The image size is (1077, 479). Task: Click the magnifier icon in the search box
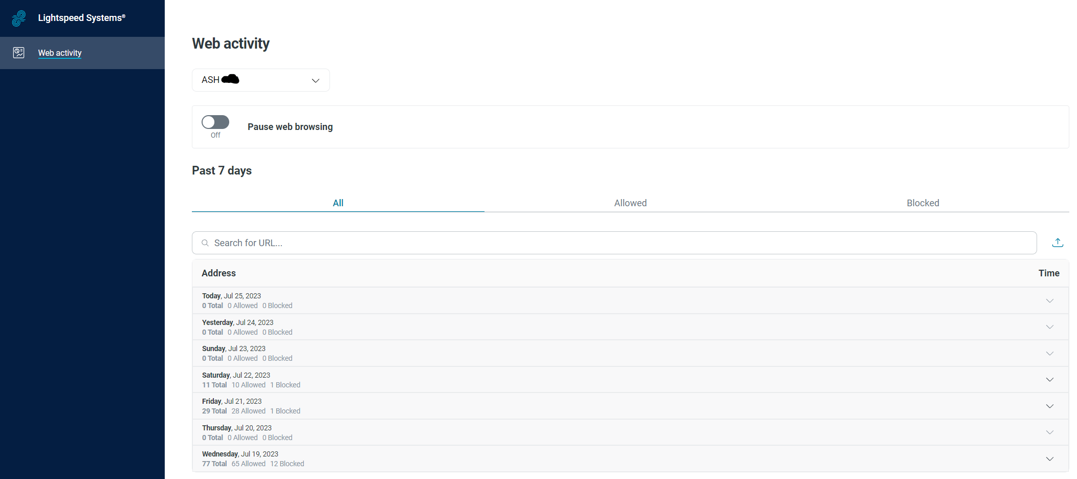[205, 243]
